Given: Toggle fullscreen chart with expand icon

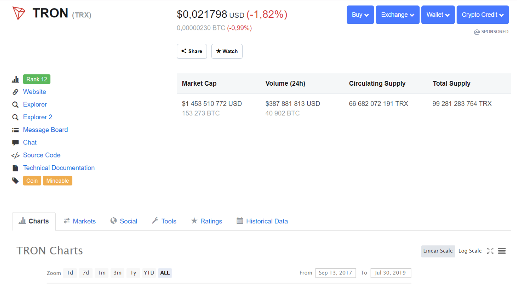Looking at the screenshot, I should (490, 251).
